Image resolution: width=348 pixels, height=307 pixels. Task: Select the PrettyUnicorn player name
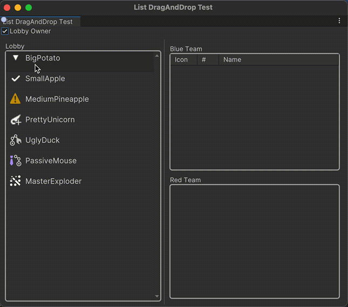(50, 119)
